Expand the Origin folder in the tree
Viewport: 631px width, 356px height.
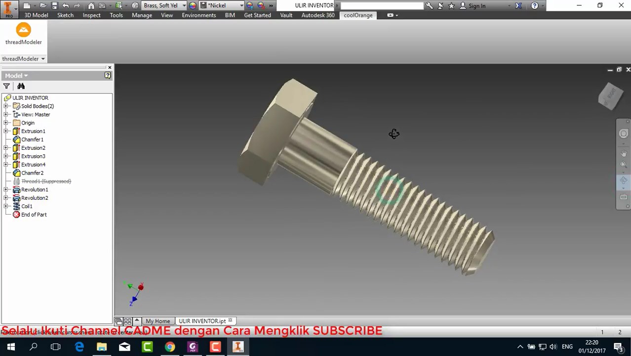click(x=6, y=123)
